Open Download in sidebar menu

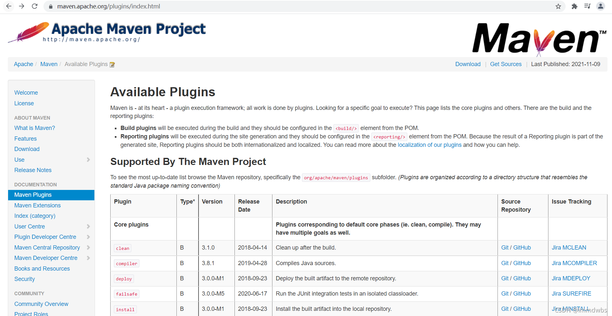tap(27, 149)
